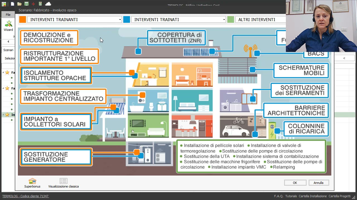The image size is (357, 200).
Task: Open the Altri Interventi dropdown
Action: (260, 19)
